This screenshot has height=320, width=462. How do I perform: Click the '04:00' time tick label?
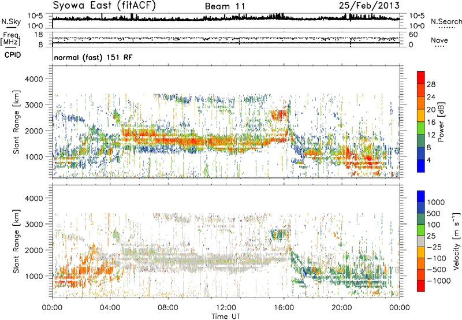(x=110, y=308)
